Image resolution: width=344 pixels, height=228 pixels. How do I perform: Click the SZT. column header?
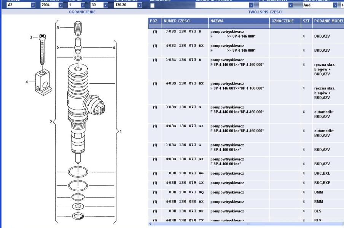coord(306,21)
